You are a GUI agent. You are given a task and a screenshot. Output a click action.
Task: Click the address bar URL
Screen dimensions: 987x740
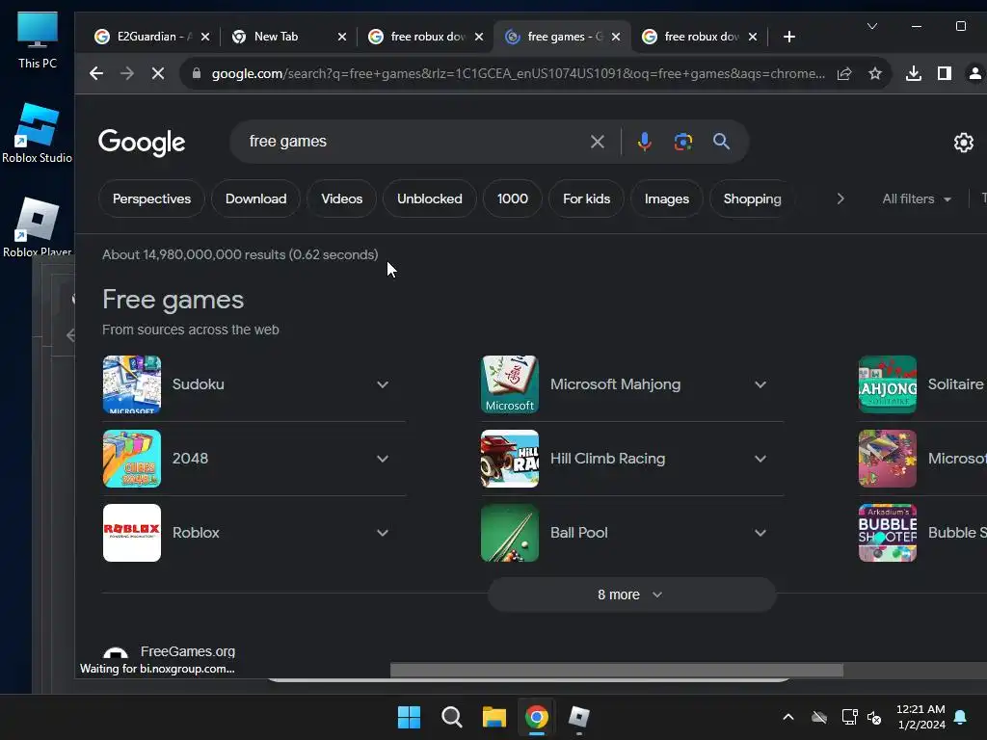[x=518, y=73]
